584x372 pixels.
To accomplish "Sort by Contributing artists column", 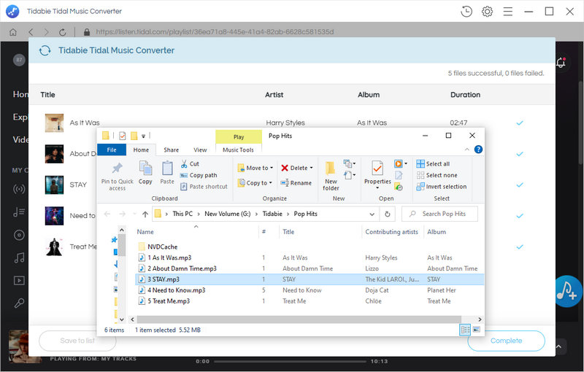I will point(391,232).
